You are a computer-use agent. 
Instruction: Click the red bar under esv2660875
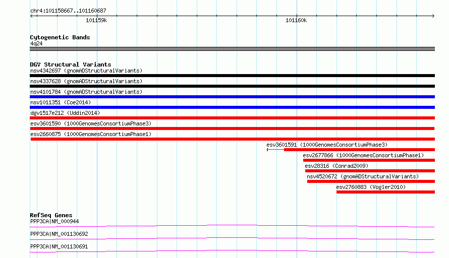(233, 139)
